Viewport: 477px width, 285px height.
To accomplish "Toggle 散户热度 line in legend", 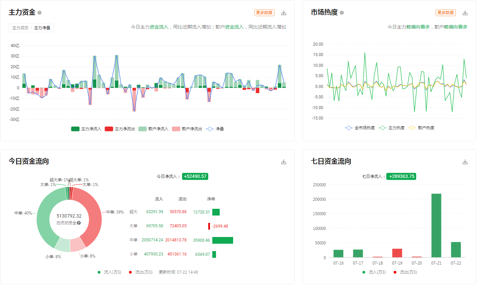I will tap(421, 128).
